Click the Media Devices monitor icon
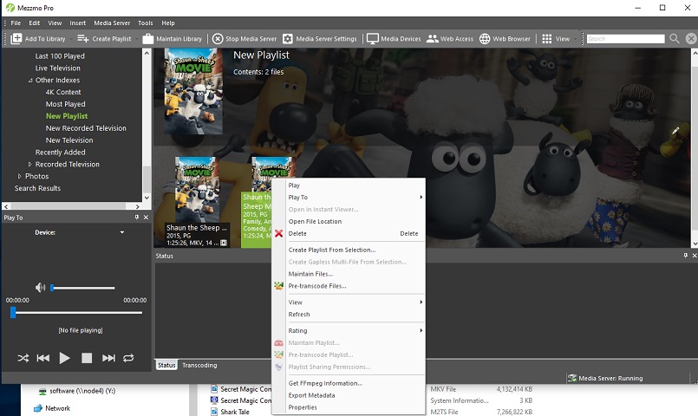This screenshot has width=698, height=416. point(373,39)
